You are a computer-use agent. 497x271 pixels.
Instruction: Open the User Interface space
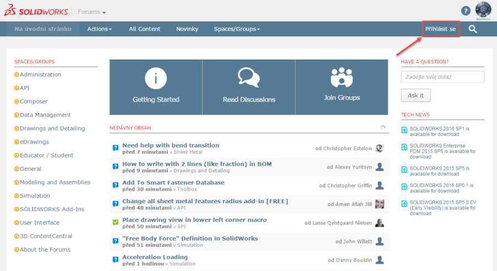click(x=39, y=223)
